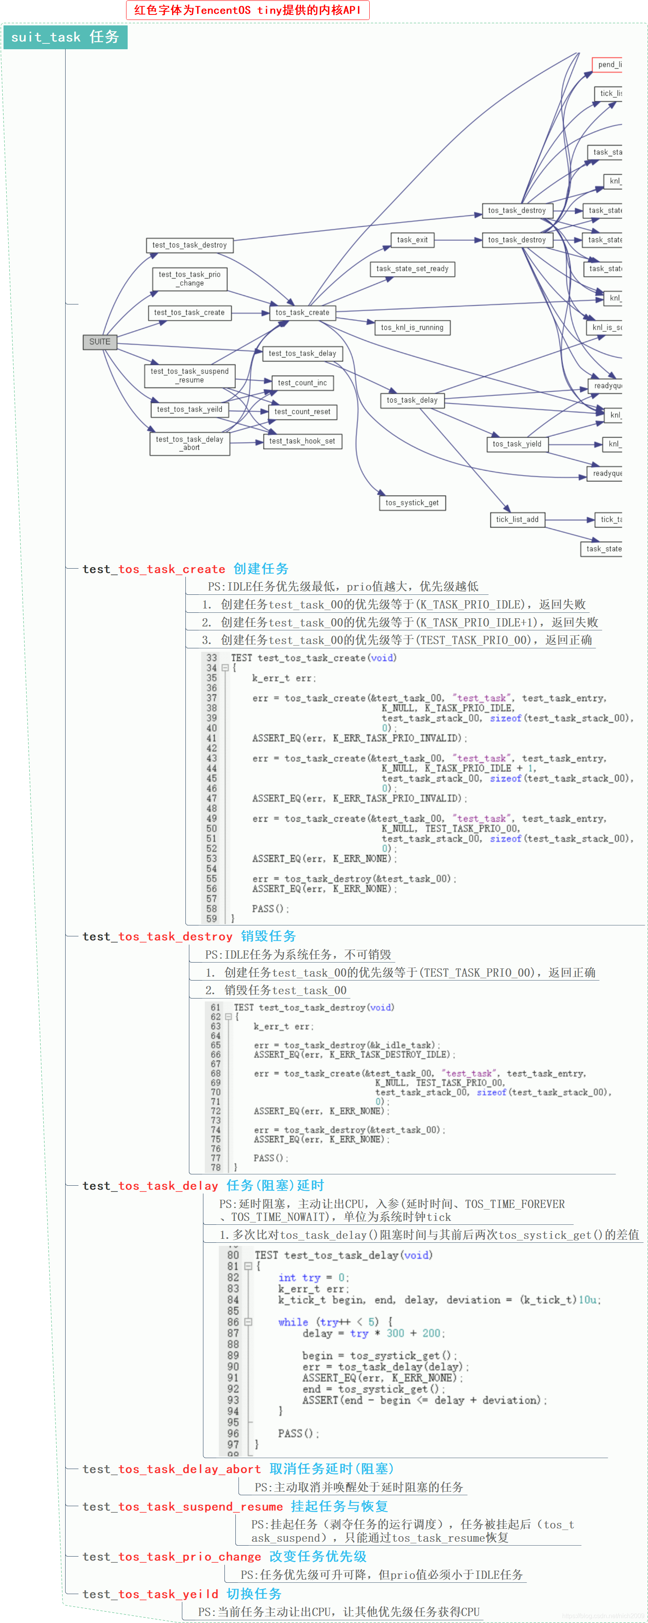Select the test_tos_task_delay graph node
This screenshot has width=648, height=1623.
point(302,353)
